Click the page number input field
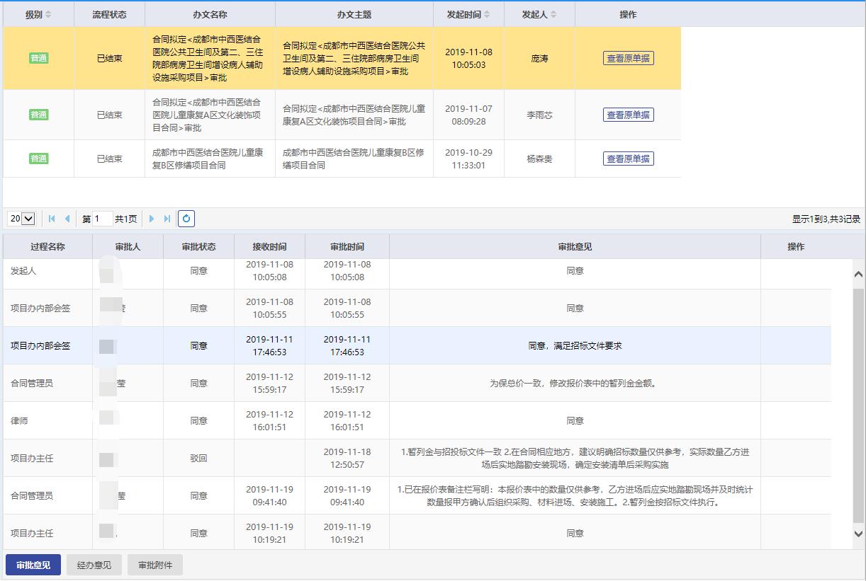The image size is (866, 581). tap(103, 219)
